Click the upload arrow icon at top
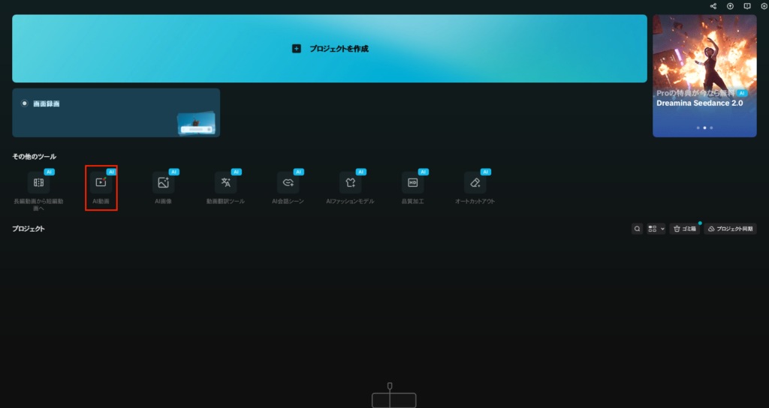 (x=730, y=6)
